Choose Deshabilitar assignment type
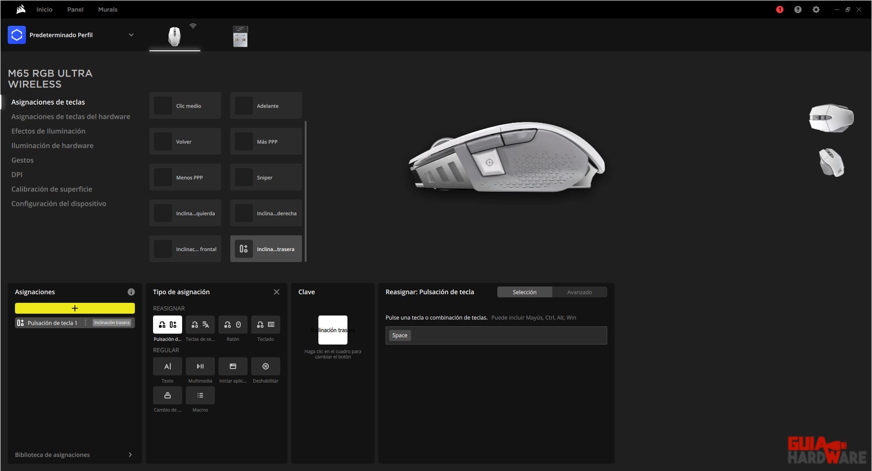This screenshot has height=471, width=872. 266,366
